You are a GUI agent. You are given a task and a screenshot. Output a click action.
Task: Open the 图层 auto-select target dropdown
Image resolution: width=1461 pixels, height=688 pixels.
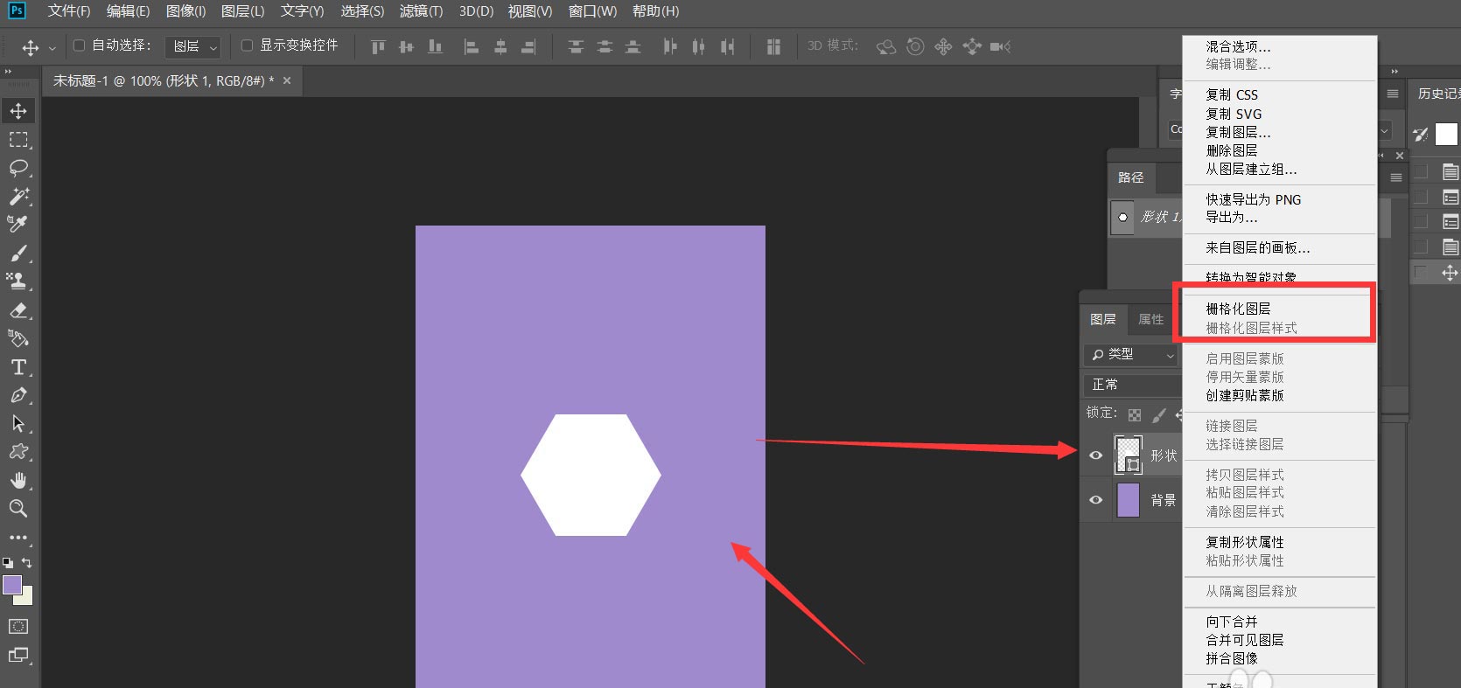193,46
